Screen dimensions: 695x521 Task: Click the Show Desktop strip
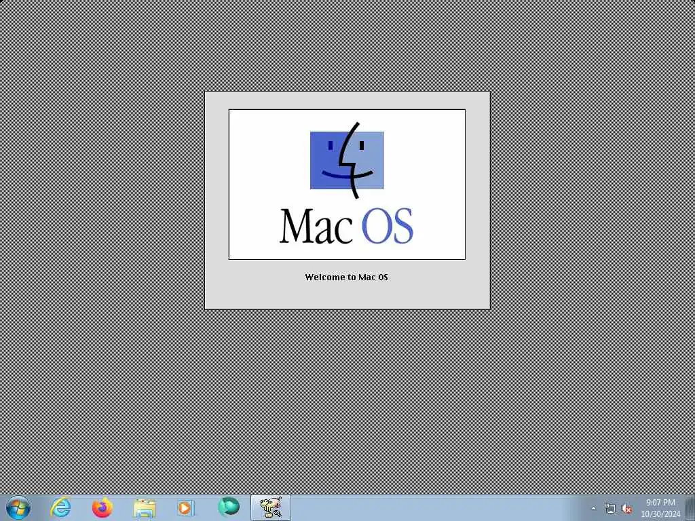point(690,507)
